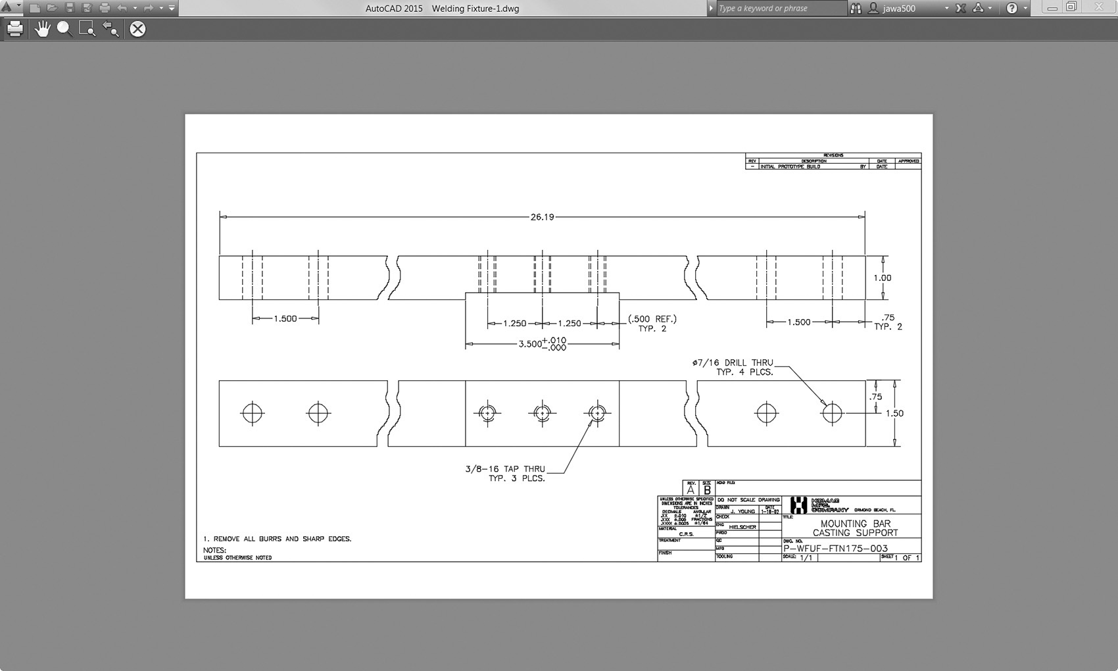Open the Autodesk Exchange Apps icon
The height and width of the screenshot is (671, 1118).
tap(961, 8)
